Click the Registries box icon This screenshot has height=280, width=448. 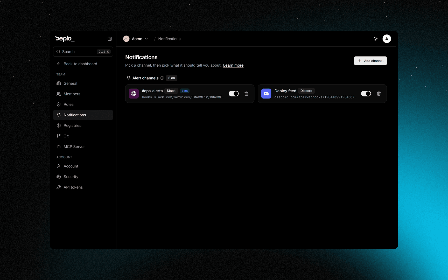click(59, 125)
